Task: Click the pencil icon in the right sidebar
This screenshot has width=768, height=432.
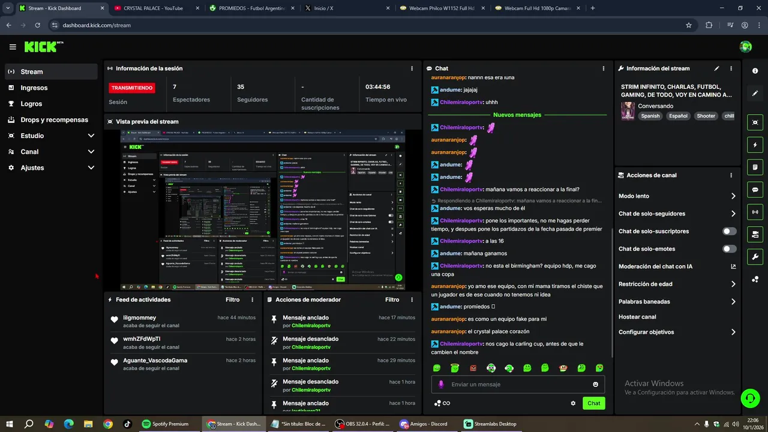Action: point(755,94)
